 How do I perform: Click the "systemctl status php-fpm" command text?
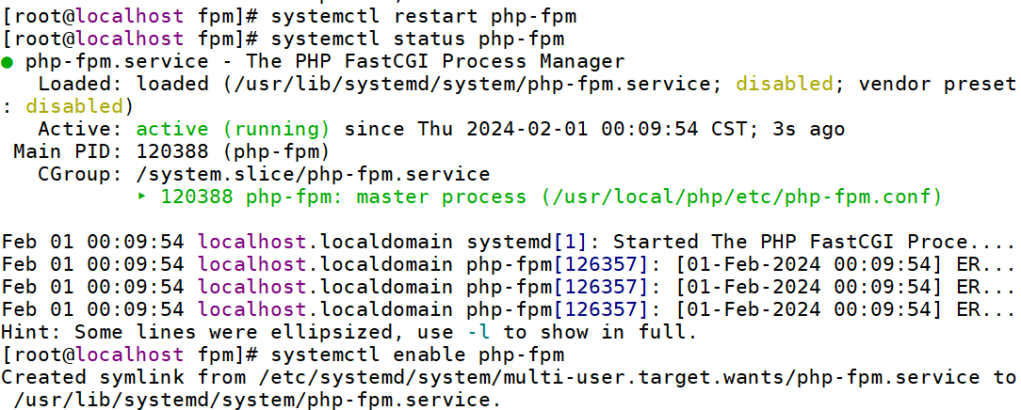tap(416, 39)
